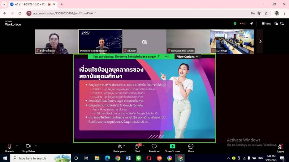
Task: Open the saved passwords key icon
Action: click(x=253, y=13)
